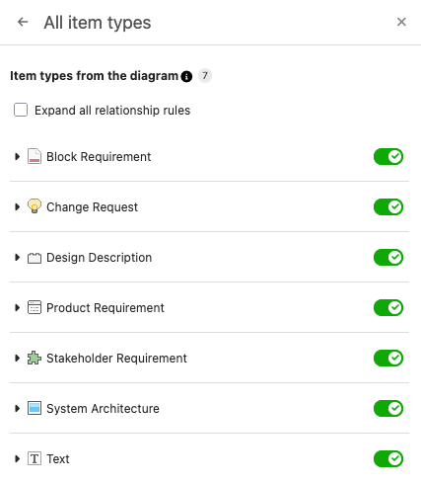
Task: Expand the Product Requirement disclosure triangle
Action: coord(17,307)
